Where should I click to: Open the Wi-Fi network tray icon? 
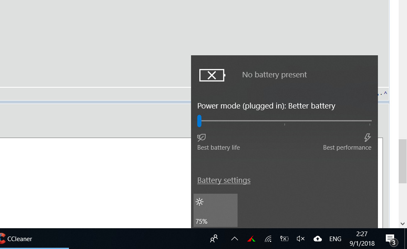coord(268,239)
